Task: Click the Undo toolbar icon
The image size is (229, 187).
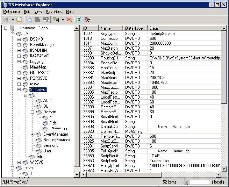Action: tap(46, 20)
